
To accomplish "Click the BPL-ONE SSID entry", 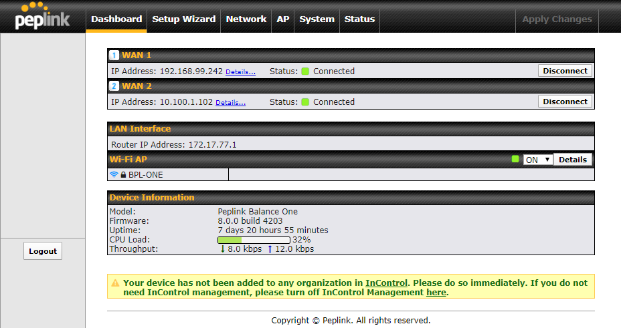I will pyautogui.click(x=145, y=174).
